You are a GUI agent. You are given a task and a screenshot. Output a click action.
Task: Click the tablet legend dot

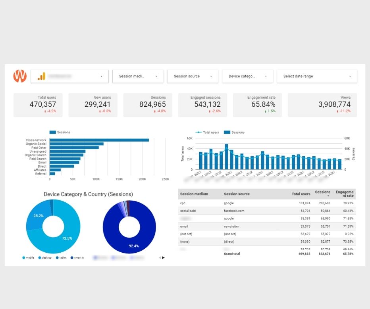(x=57, y=258)
